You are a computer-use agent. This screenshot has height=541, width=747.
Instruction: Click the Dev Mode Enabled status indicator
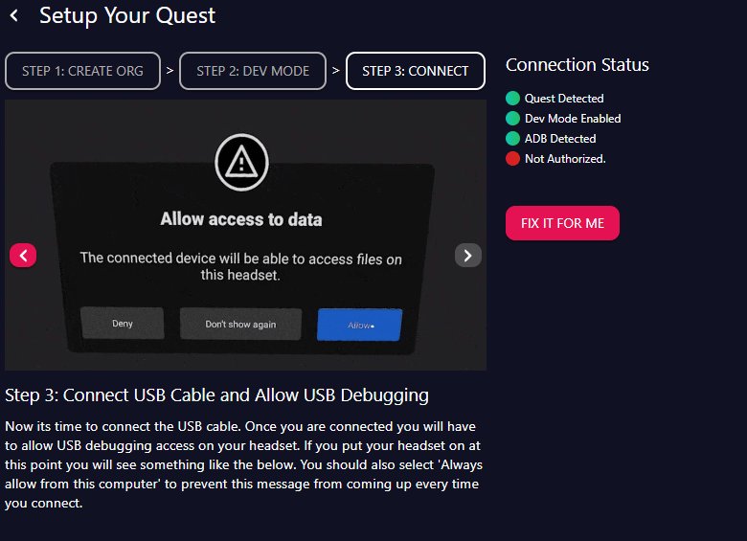512,118
